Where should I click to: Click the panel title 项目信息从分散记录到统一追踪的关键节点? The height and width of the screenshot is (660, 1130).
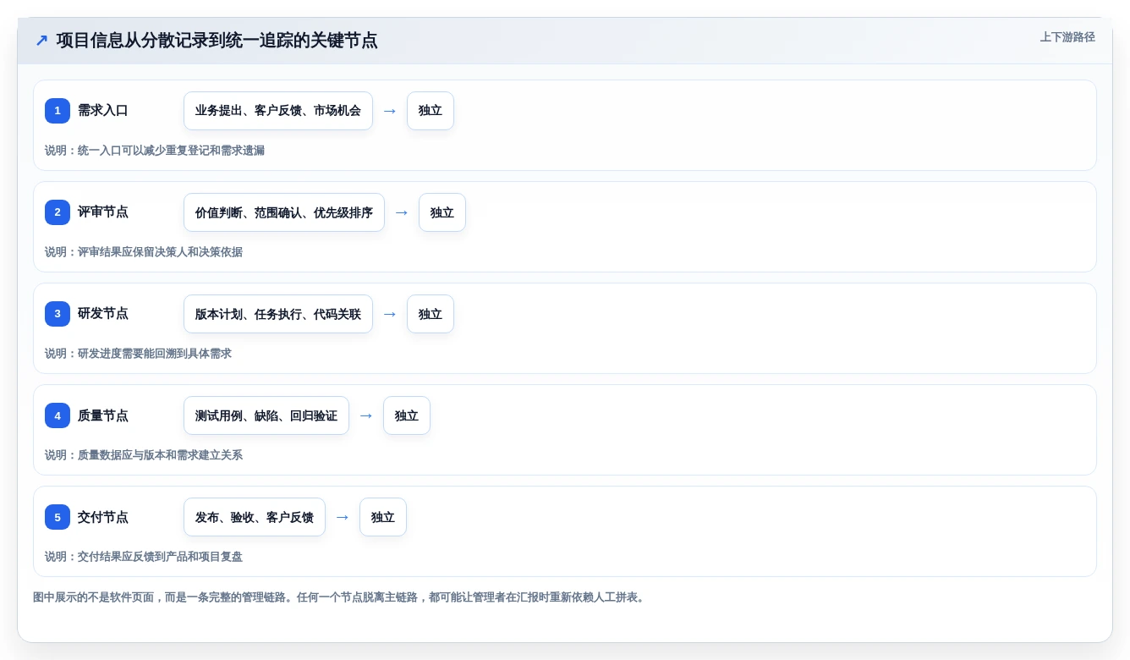coord(217,41)
